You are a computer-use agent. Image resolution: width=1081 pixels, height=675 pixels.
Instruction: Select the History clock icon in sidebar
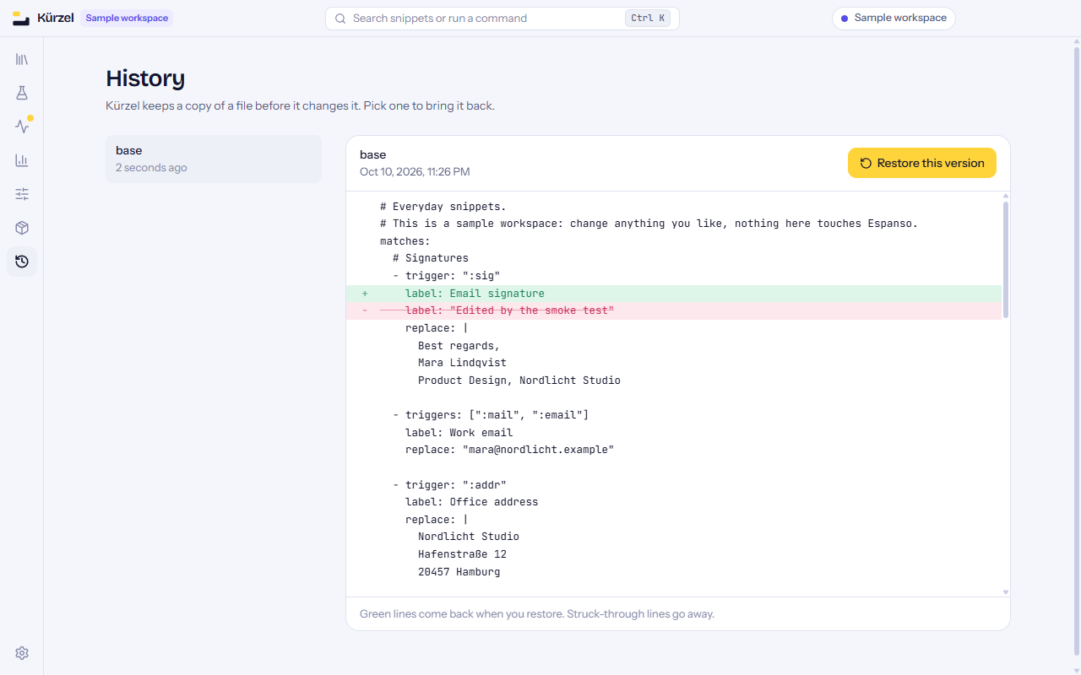pos(22,262)
